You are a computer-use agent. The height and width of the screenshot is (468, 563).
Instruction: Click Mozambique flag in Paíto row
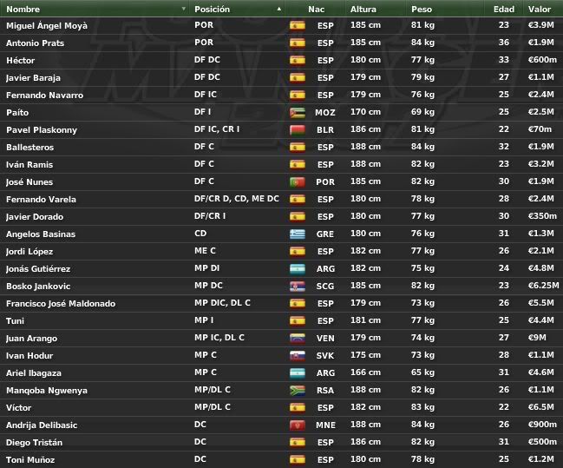[298, 112]
